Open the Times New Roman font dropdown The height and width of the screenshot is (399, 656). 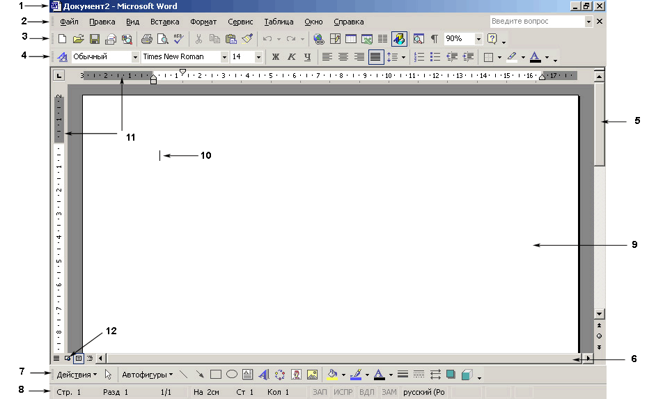click(224, 57)
